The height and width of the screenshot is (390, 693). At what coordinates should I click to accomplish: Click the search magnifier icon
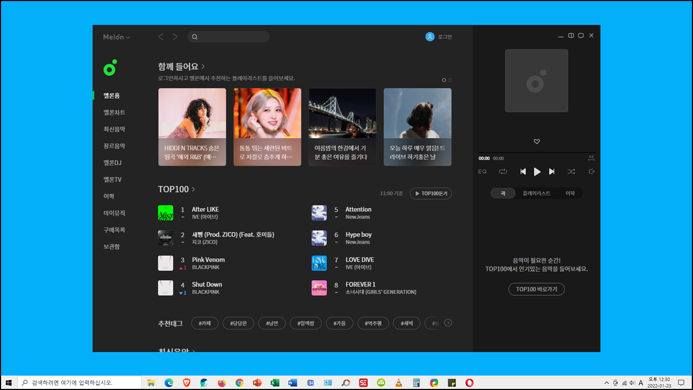[195, 37]
